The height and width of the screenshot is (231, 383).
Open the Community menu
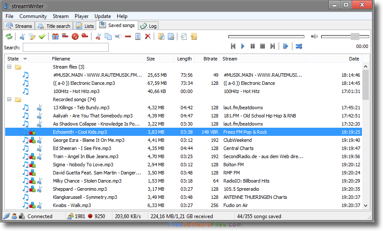coord(33,16)
